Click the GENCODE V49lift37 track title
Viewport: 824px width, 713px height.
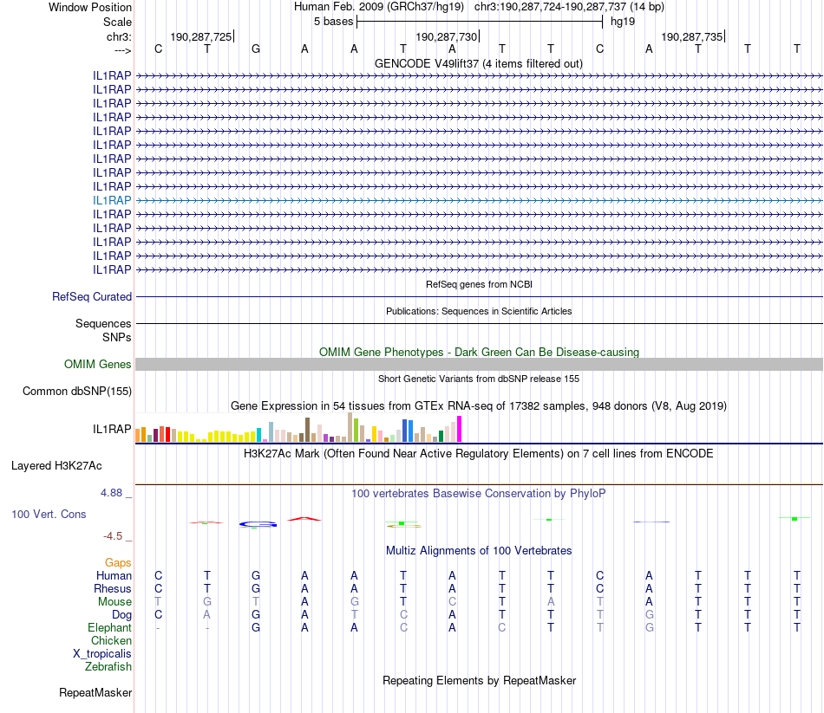pyautogui.click(x=479, y=64)
